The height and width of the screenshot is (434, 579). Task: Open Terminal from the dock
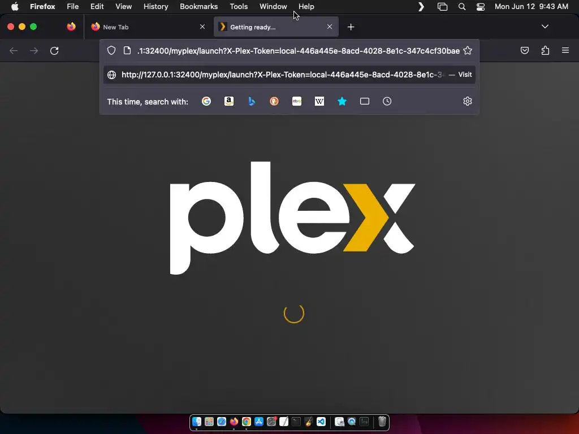tap(296, 422)
